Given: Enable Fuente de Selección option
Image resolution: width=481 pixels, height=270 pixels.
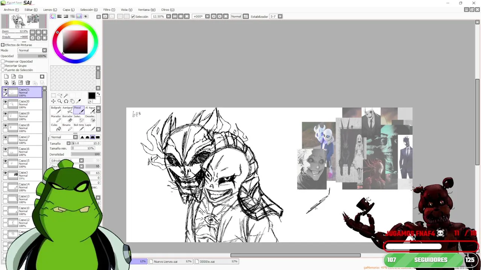Looking at the screenshot, I should [x=3, y=70].
